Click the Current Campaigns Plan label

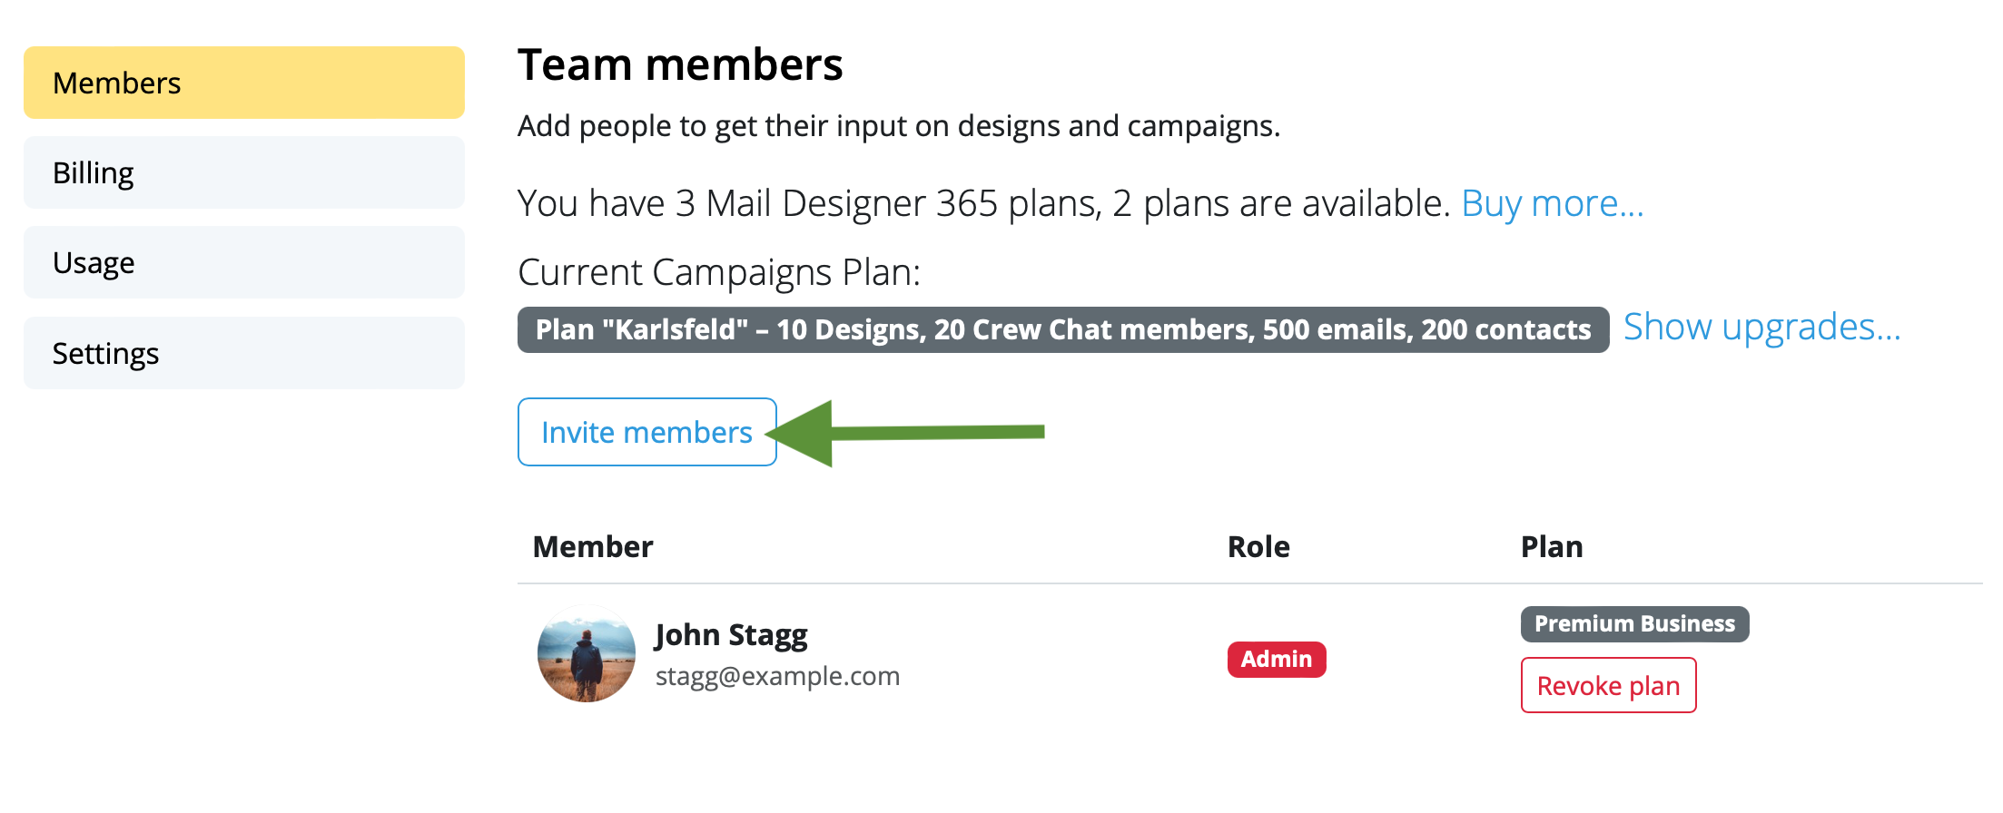coord(719,272)
